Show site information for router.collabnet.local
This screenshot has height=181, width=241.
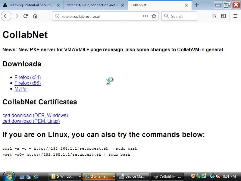(x=57, y=16)
